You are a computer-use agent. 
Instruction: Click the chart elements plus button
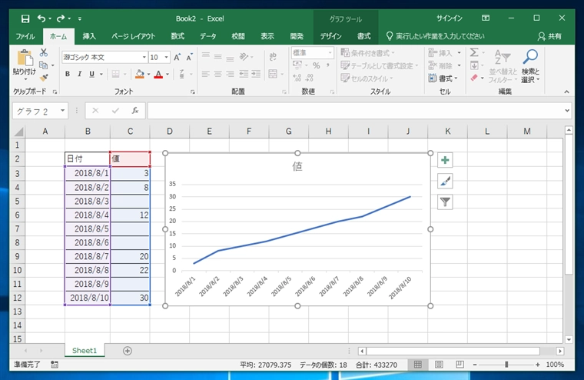tap(445, 160)
